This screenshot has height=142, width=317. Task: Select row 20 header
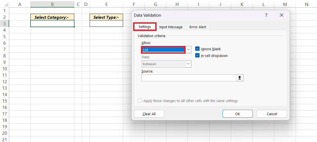4,133
